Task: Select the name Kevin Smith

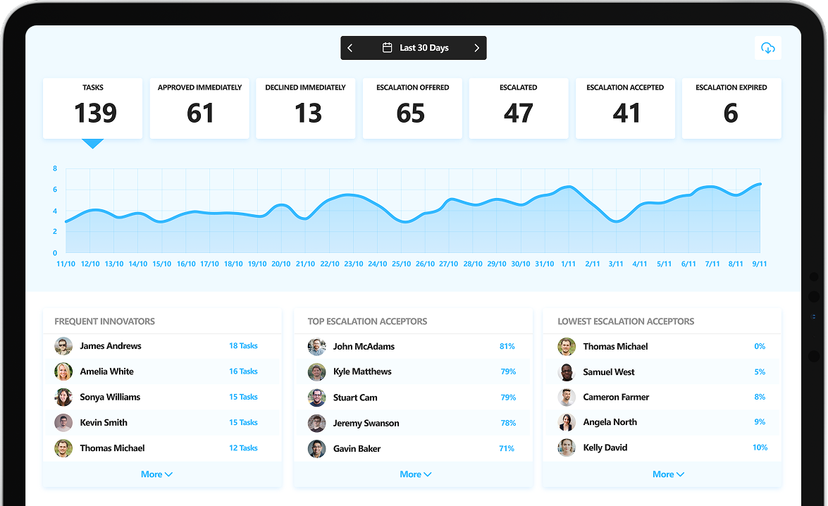Action: (x=104, y=423)
